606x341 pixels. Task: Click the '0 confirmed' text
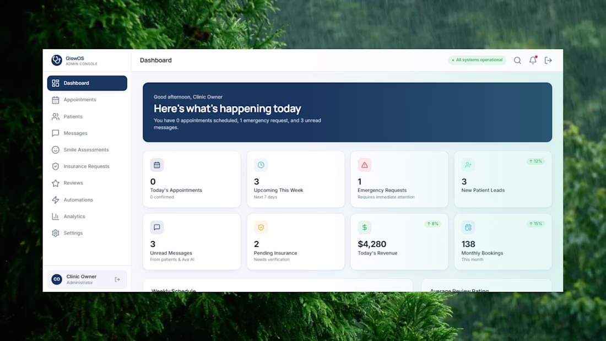[162, 197]
